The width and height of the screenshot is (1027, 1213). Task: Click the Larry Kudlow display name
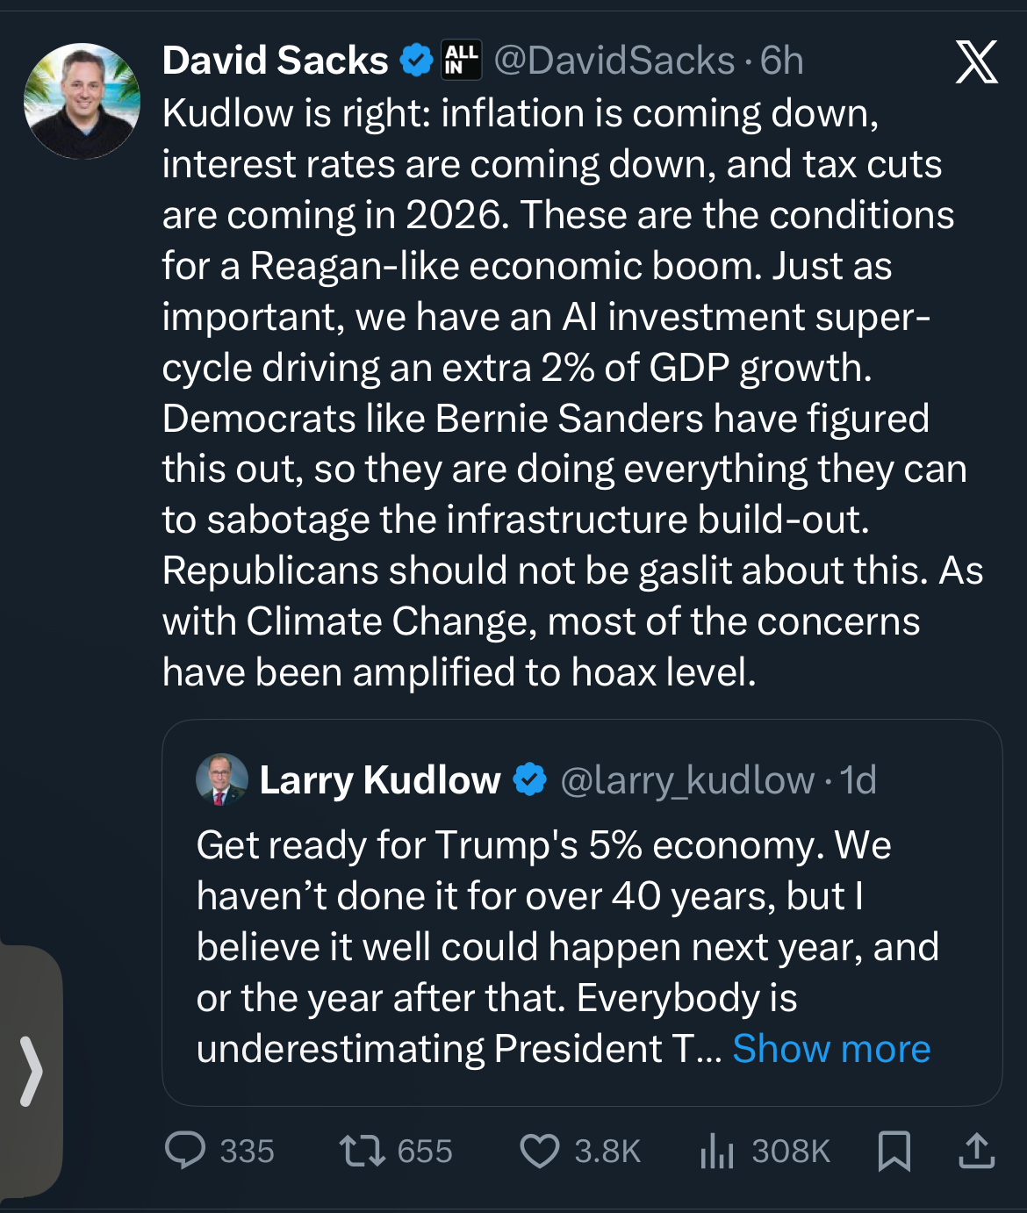coord(379,779)
